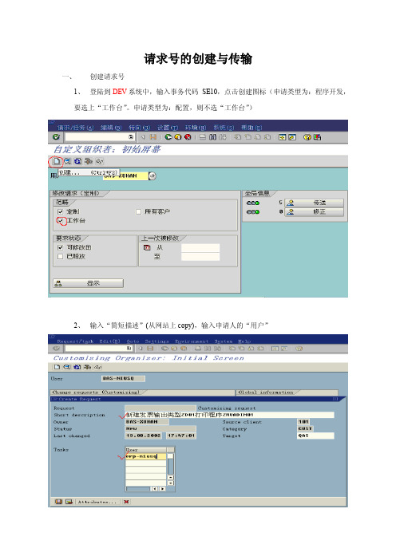Click the Attributes... button in Create Request dialog

pyautogui.click(x=97, y=502)
